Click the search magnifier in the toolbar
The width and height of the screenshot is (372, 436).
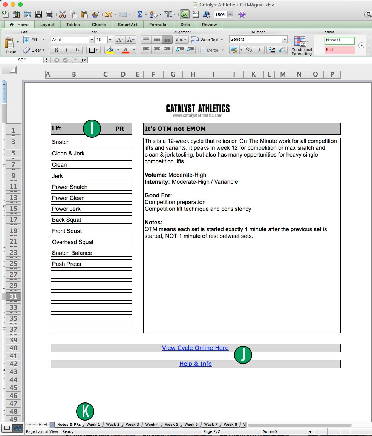[368, 14]
